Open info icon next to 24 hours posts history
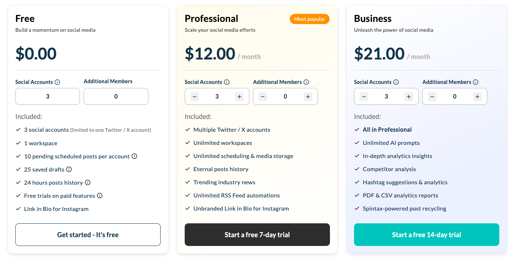 click(x=88, y=182)
